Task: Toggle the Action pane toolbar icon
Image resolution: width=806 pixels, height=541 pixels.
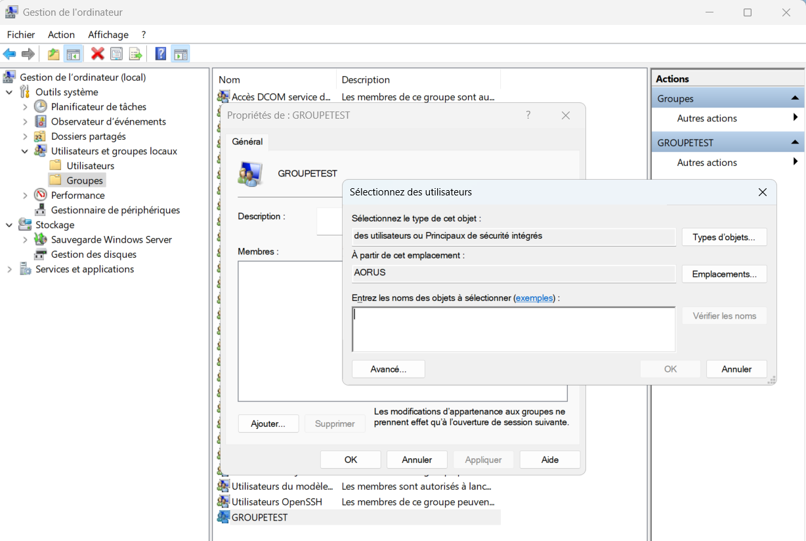Action: pyautogui.click(x=180, y=54)
